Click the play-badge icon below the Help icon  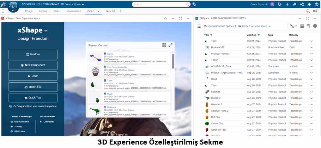(x=316, y=11)
